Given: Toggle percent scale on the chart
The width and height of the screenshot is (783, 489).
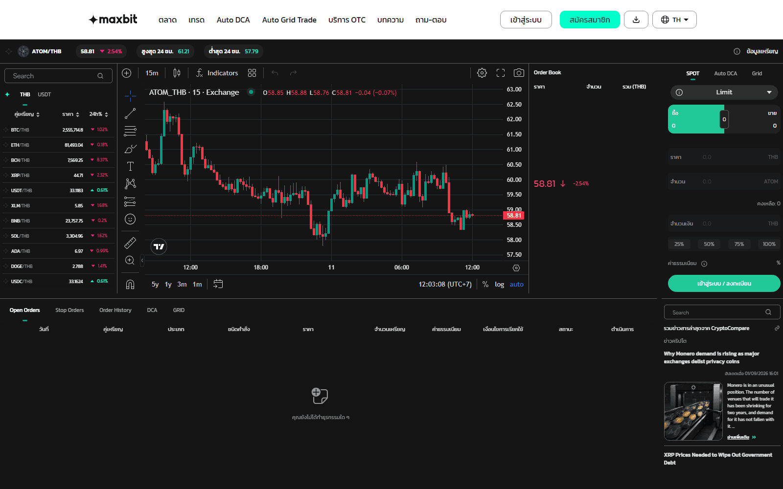Looking at the screenshot, I should 485,284.
